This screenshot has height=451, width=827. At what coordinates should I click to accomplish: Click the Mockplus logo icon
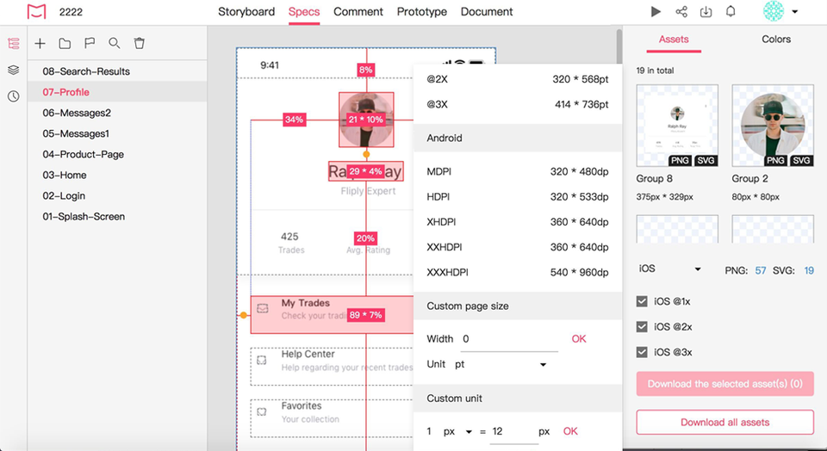36,11
